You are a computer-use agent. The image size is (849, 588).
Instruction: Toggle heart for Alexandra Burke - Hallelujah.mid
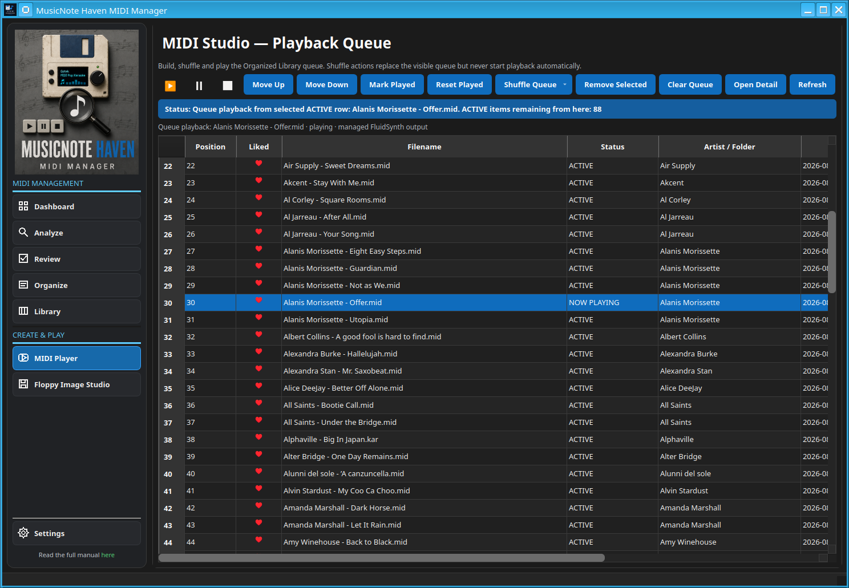pos(258,352)
